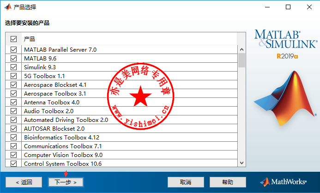Uncheck AUTOSAR Blockset 2.0 checkbox
This screenshot has height=193, width=320.
13,128
